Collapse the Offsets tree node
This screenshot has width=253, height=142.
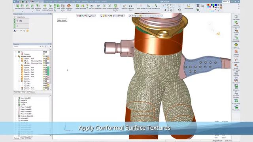pos(19,61)
